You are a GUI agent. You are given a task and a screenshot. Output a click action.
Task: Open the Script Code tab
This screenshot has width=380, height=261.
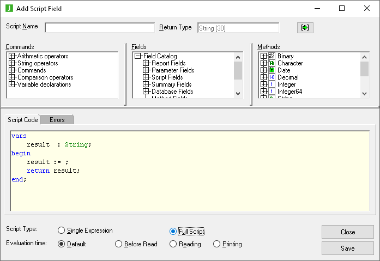click(22, 119)
